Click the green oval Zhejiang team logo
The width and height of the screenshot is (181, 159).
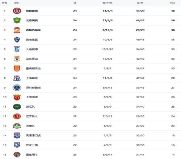pyautogui.click(x=17, y=107)
